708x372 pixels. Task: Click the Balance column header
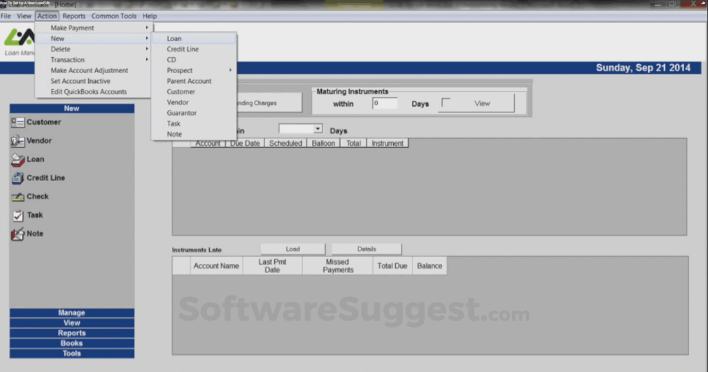[429, 266]
